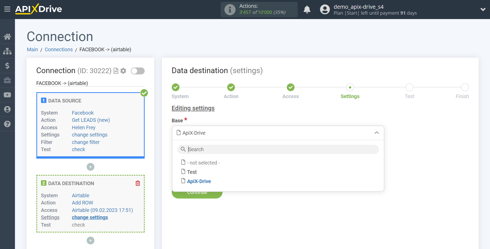Open the Helen Frey access link
Screen dimensions: 490x249
click(84, 127)
